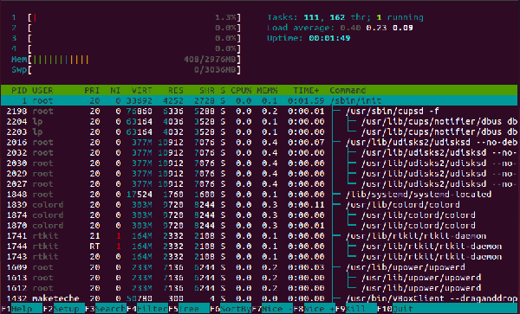Select PID 2027 udisksd thread row
Viewport: 520px width, 314px height.
(259, 184)
